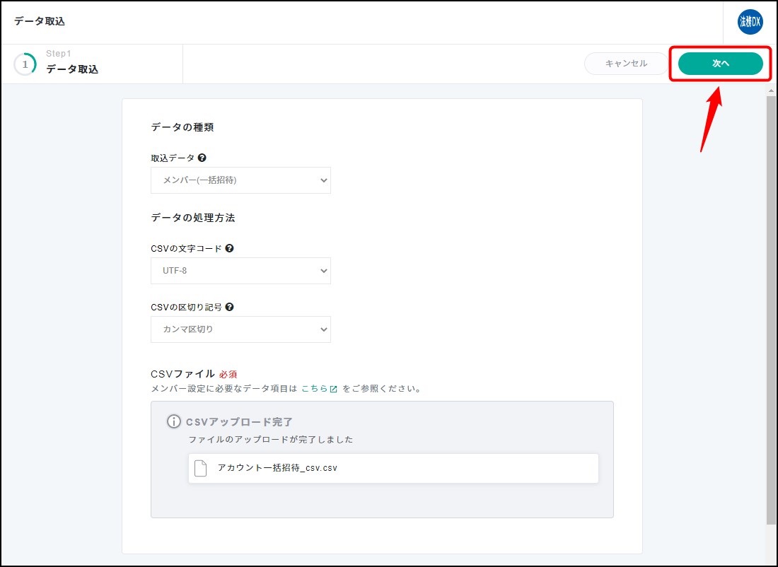Open the 取込データ selection dropdown
778x567 pixels.
(240, 180)
